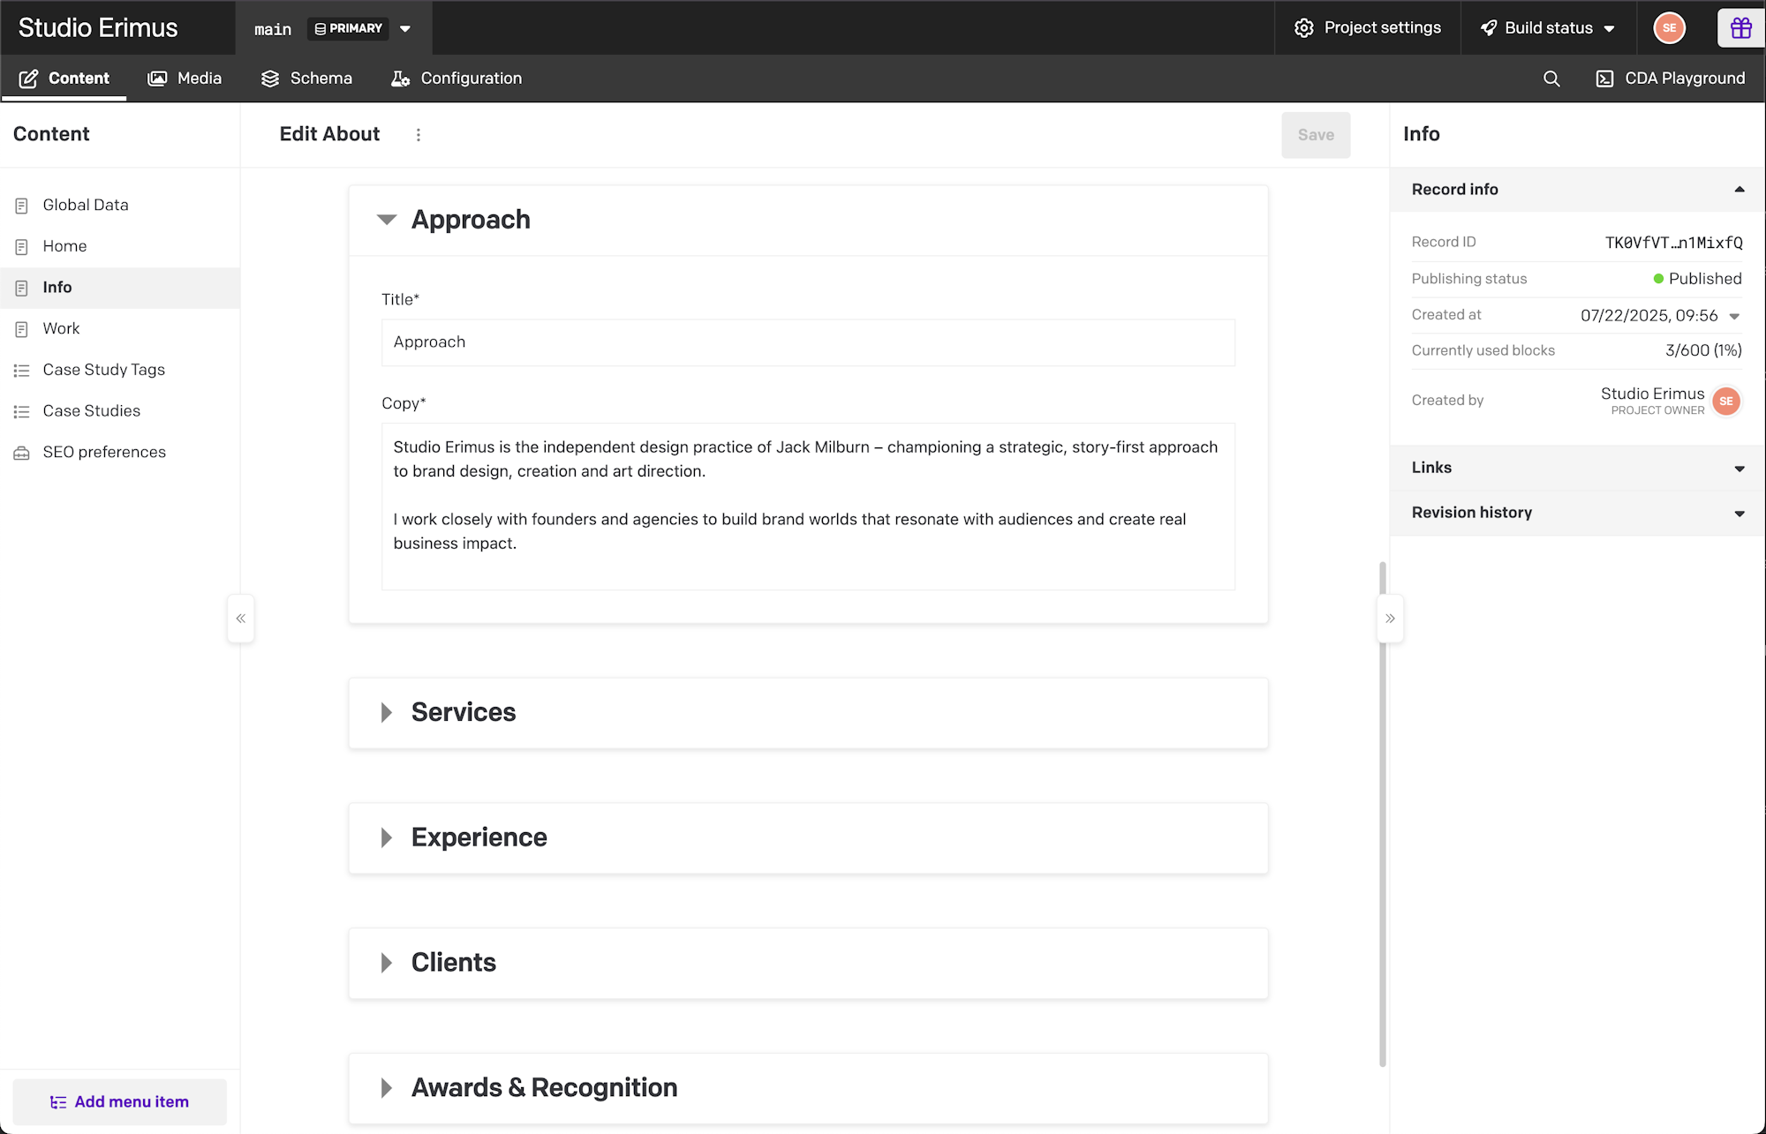Expand the Services block

tap(387, 713)
